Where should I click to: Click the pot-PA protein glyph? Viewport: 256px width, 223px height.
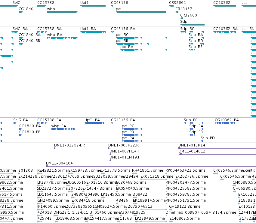(132, 141)
